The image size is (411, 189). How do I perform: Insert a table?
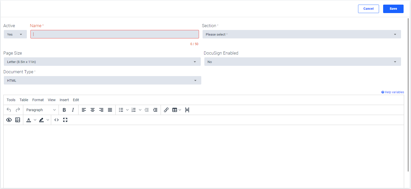click(175, 110)
